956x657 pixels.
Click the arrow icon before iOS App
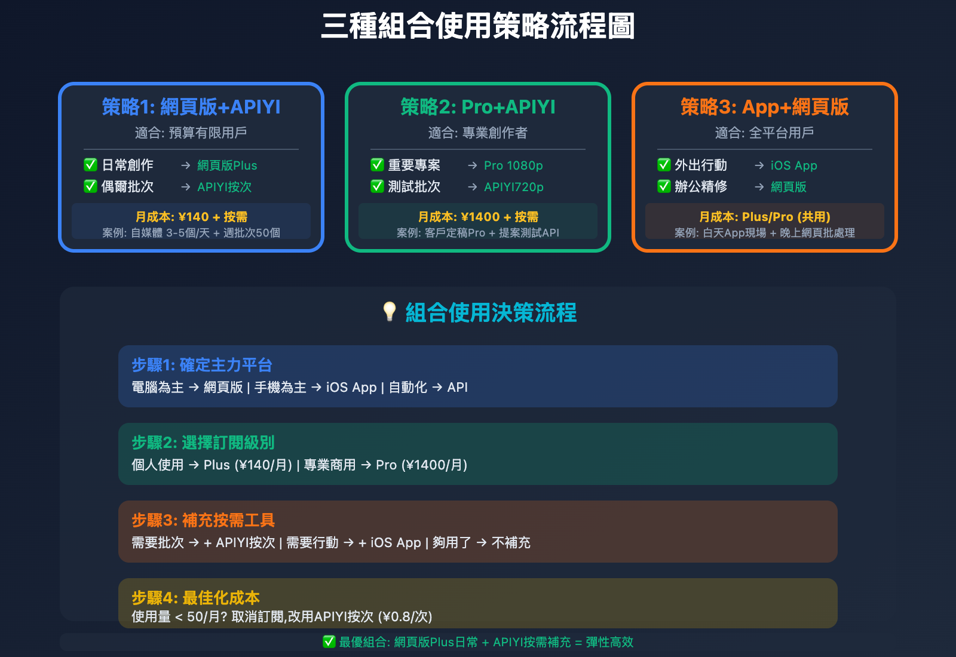coord(759,165)
